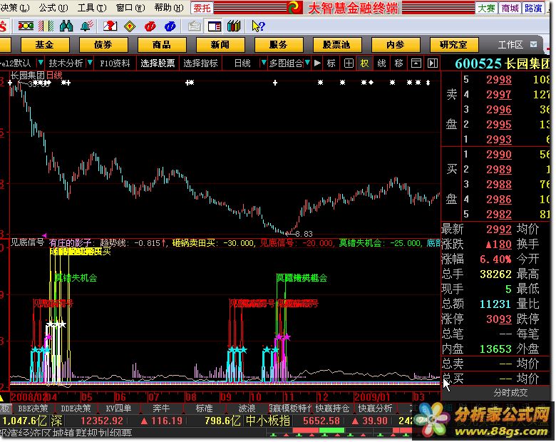Click the crosshair grid box icon
The width and height of the screenshot is (556, 442).
point(349,63)
